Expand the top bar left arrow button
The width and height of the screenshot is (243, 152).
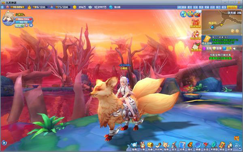point(2,7)
